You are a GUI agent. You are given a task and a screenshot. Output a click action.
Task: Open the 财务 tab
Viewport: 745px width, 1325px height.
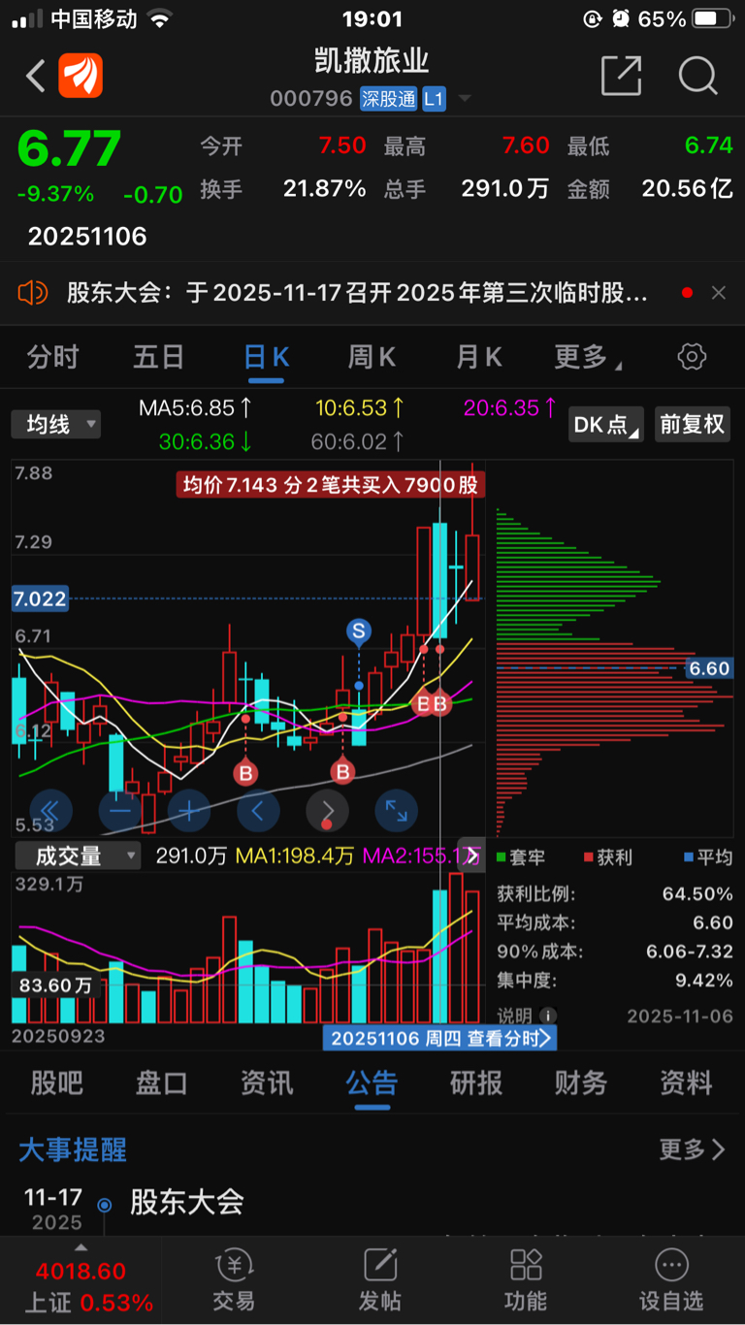pyautogui.click(x=581, y=1083)
